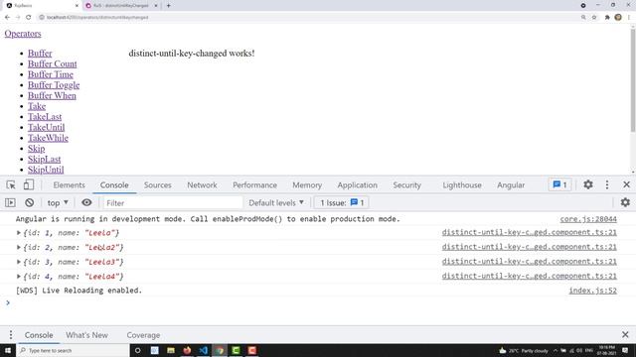Close the bottom drawer

[625, 335]
